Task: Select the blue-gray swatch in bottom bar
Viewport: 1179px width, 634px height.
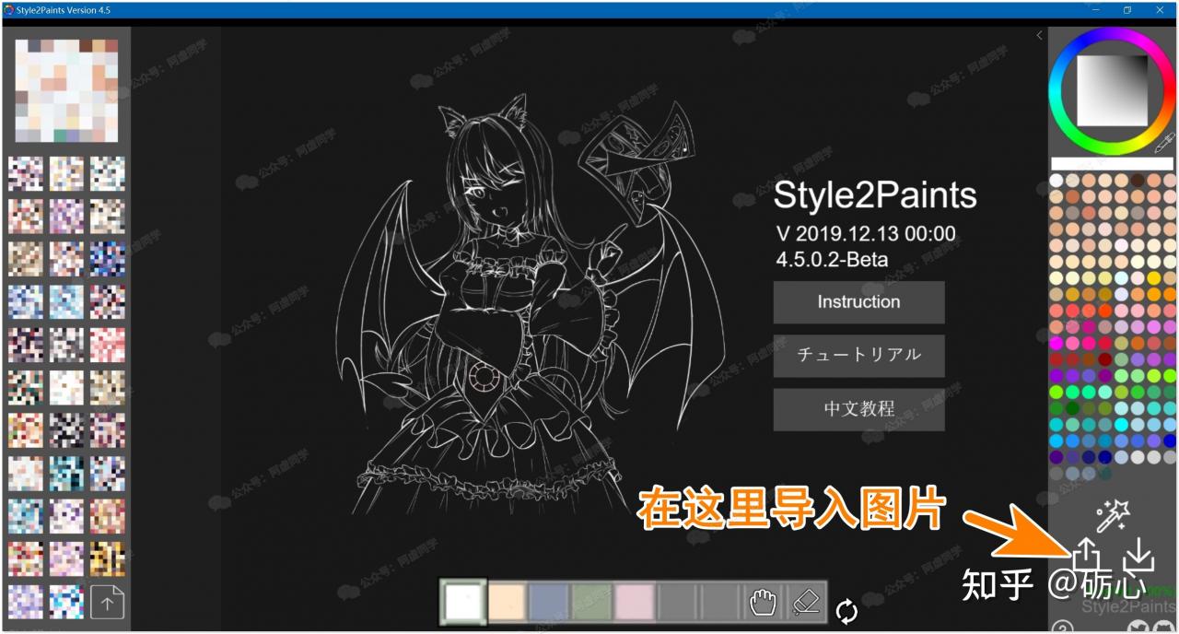Action: click(x=550, y=603)
